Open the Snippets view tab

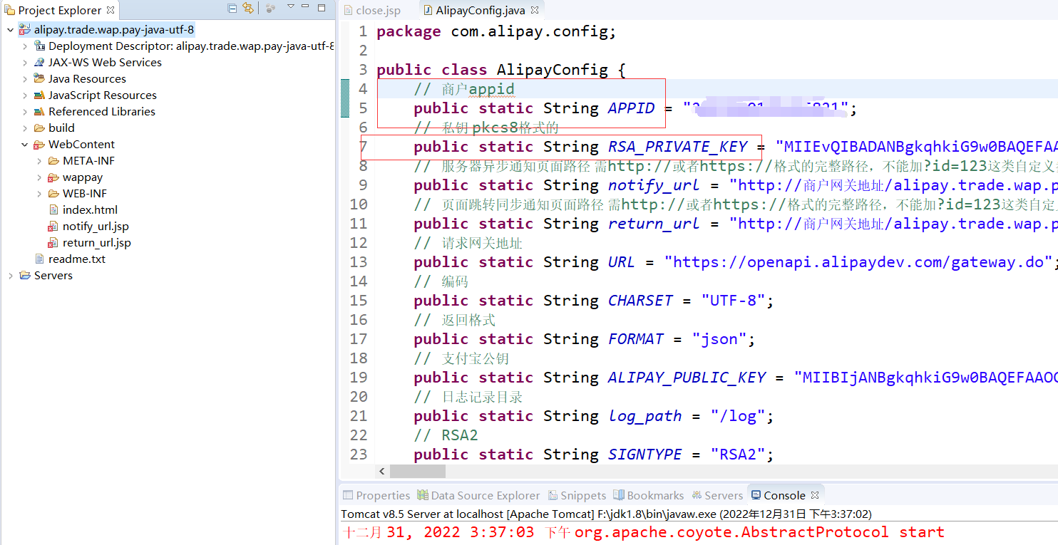pyautogui.click(x=577, y=495)
